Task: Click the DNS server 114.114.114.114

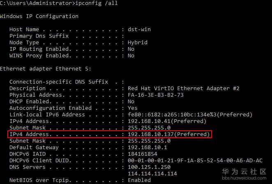Action: coord(152,174)
